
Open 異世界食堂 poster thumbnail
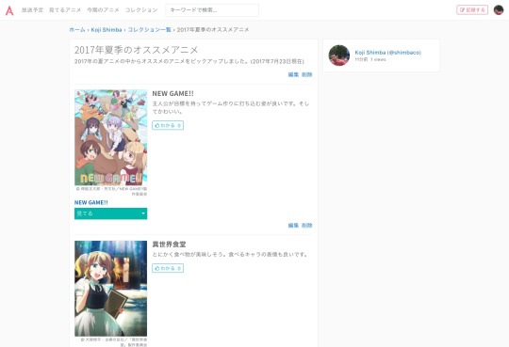point(110,289)
